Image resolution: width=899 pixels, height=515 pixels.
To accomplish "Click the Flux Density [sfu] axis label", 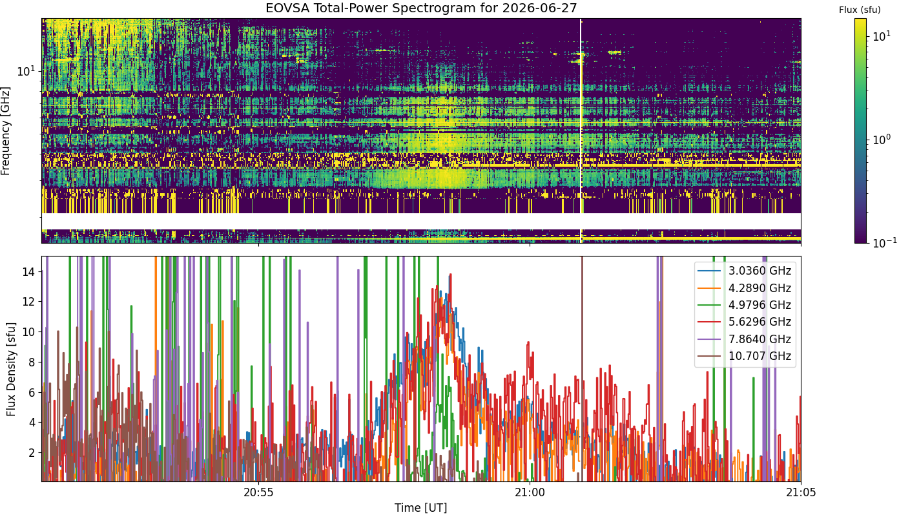I will 11,368.
